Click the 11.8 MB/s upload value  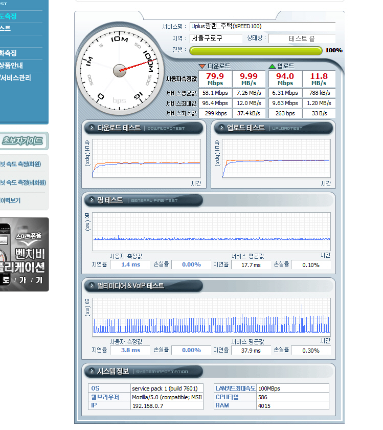pyautogui.click(x=319, y=79)
